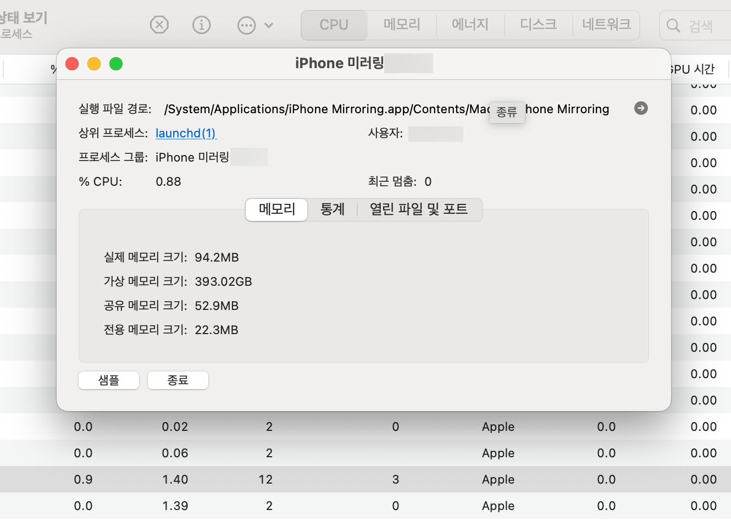Screen dimensions: 731x521
Task: Open the search magnifier in the toolbar
Action: point(673,25)
